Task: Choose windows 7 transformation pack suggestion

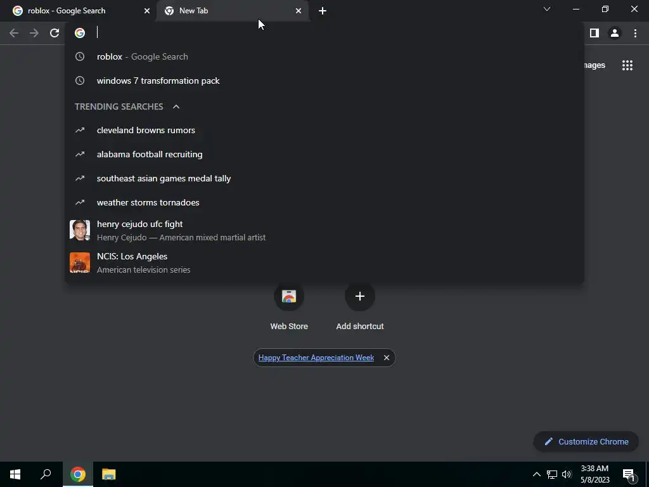Action: [324, 81]
